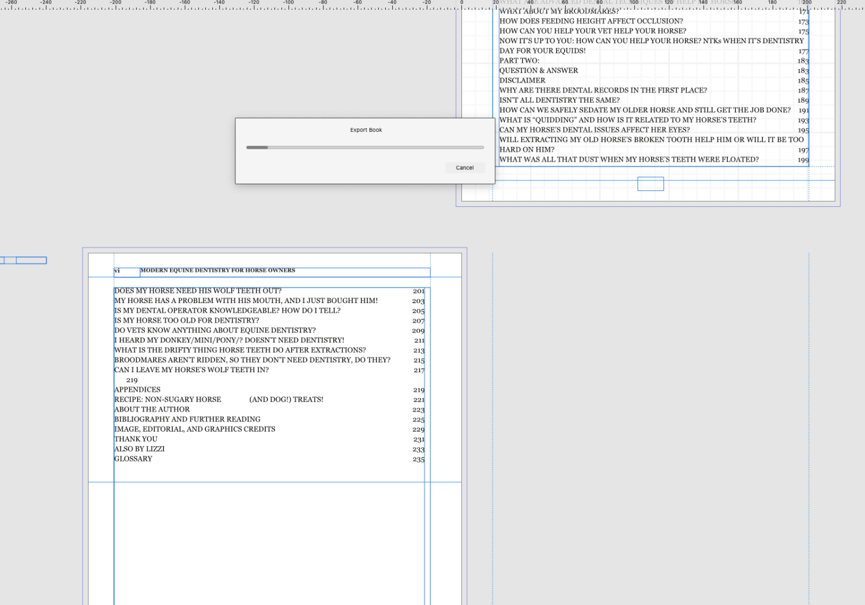
Task: Click the 'ALSO BY LIZZI' entry
Action: pos(140,448)
